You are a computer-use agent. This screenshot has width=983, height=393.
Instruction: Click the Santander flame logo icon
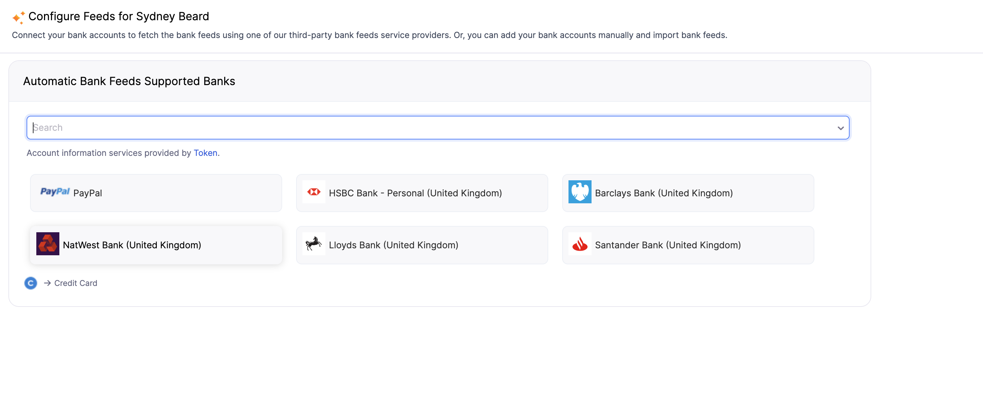(x=580, y=244)
